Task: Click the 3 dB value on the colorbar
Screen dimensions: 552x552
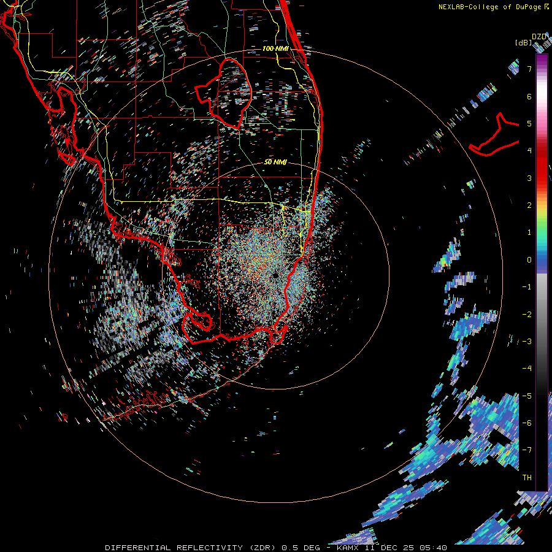Action: [529, 178]
